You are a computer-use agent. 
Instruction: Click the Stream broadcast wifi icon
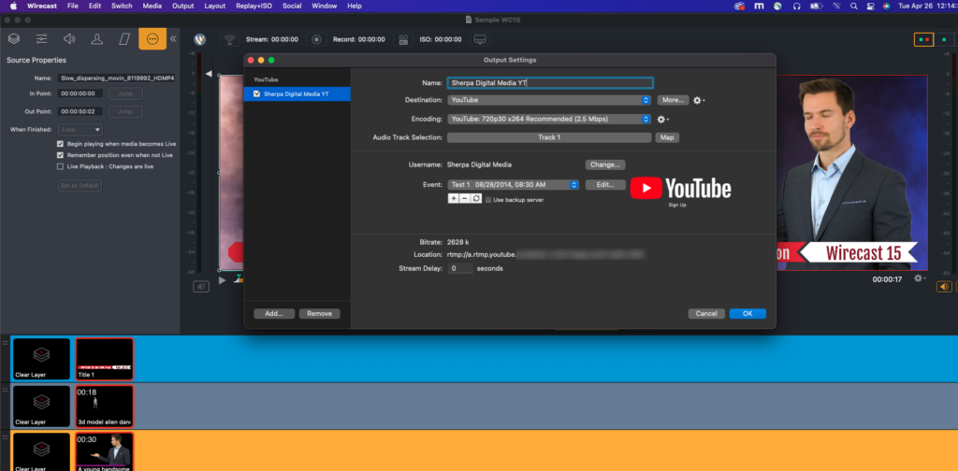tap(229, 39)
